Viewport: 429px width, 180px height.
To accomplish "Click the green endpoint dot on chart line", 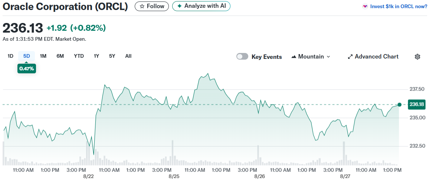I will [399, 104].
